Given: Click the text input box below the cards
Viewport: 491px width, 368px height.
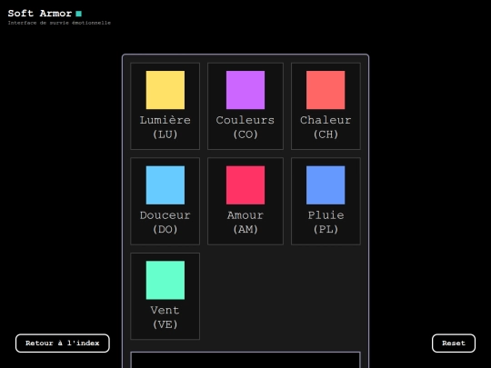Looking at the screenshot, I should click(245, 360).
